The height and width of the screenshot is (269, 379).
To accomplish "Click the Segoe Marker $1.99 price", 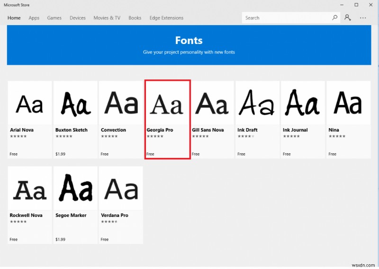I will pos(60,239).
